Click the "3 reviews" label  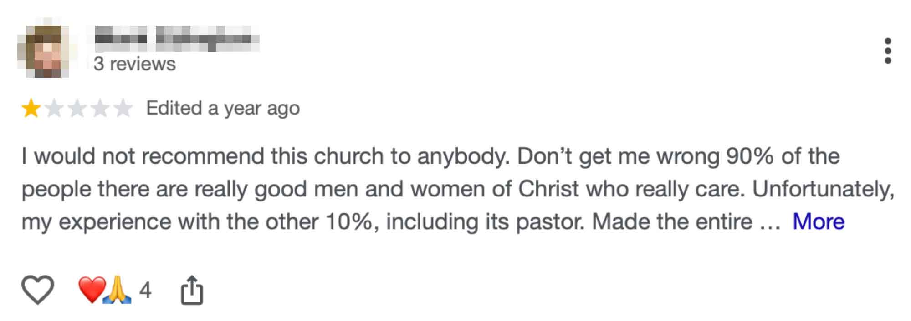click(x=134, y=64)
